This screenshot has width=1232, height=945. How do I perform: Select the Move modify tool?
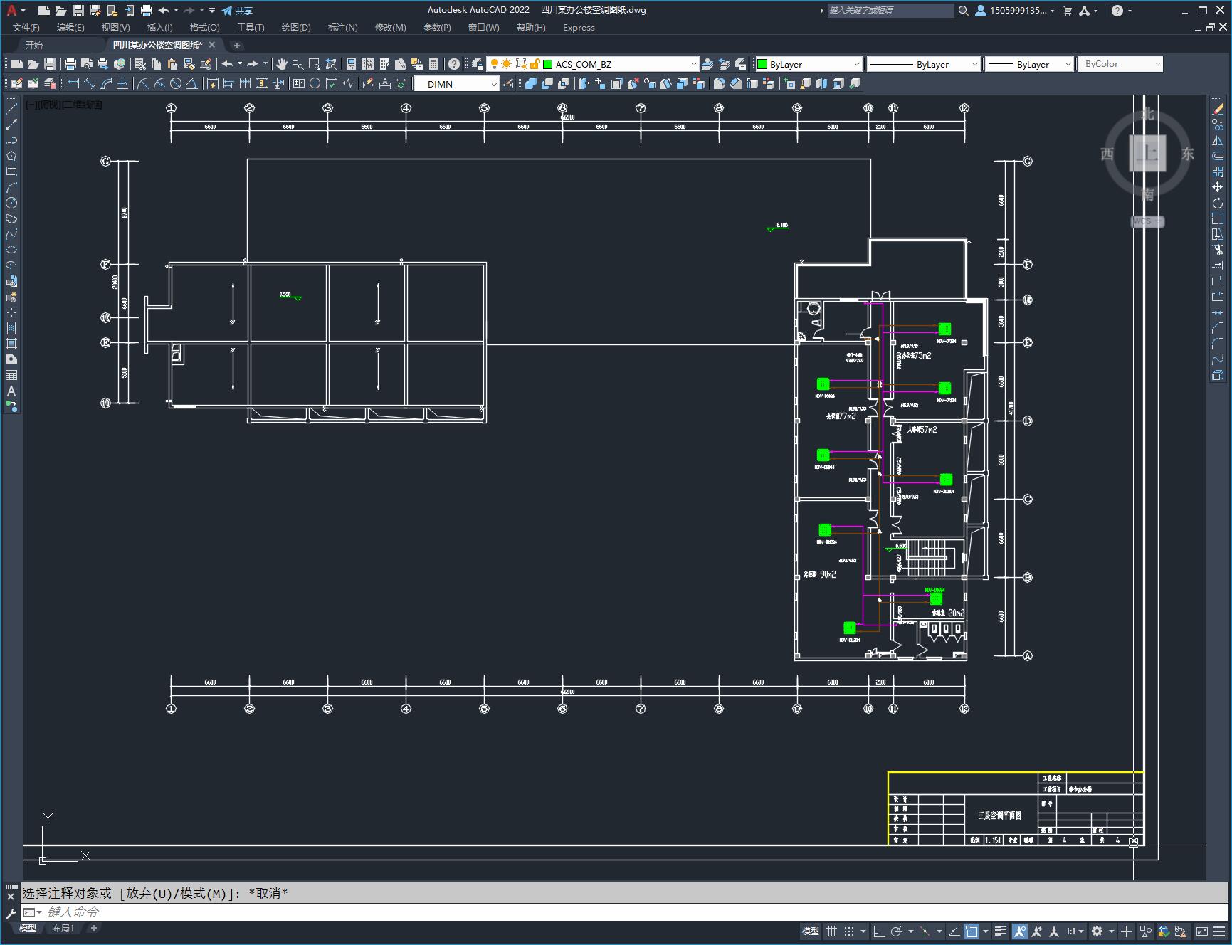pyautogui.click(x=1218, y=187)
